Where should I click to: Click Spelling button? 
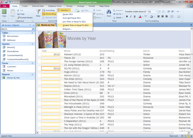(x=98, y=14)
